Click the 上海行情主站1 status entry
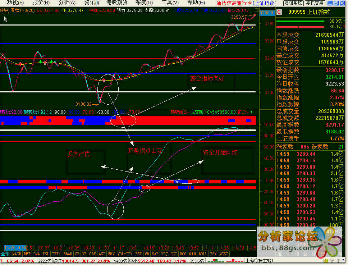 point(259,261)
